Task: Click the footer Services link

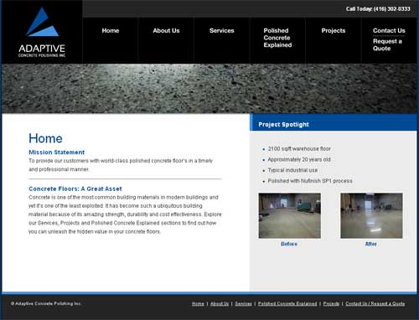Action: click(x=243, y=304)
